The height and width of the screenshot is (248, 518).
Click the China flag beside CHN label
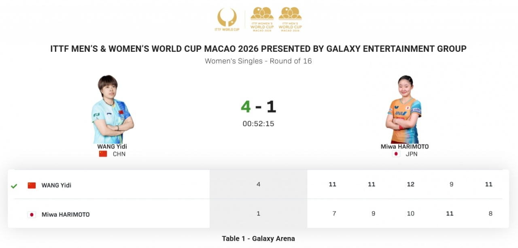[103, 154]
